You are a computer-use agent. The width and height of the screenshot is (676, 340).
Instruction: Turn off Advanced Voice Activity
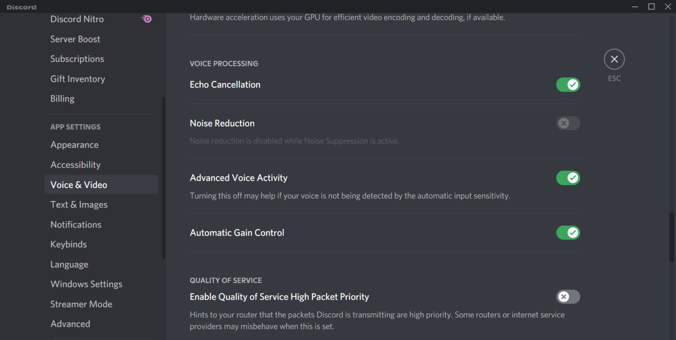568,178
